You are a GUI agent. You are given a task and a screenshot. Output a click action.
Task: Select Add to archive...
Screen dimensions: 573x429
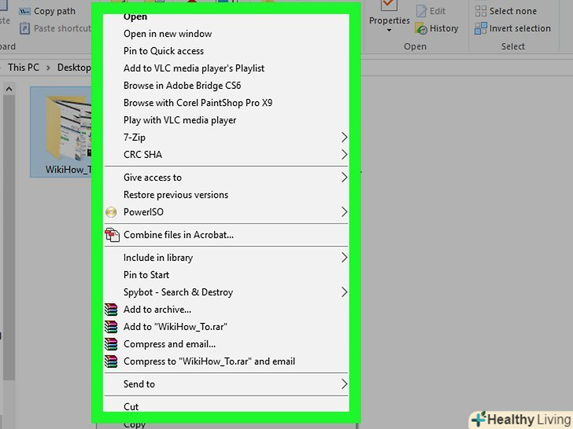[226, 310]
